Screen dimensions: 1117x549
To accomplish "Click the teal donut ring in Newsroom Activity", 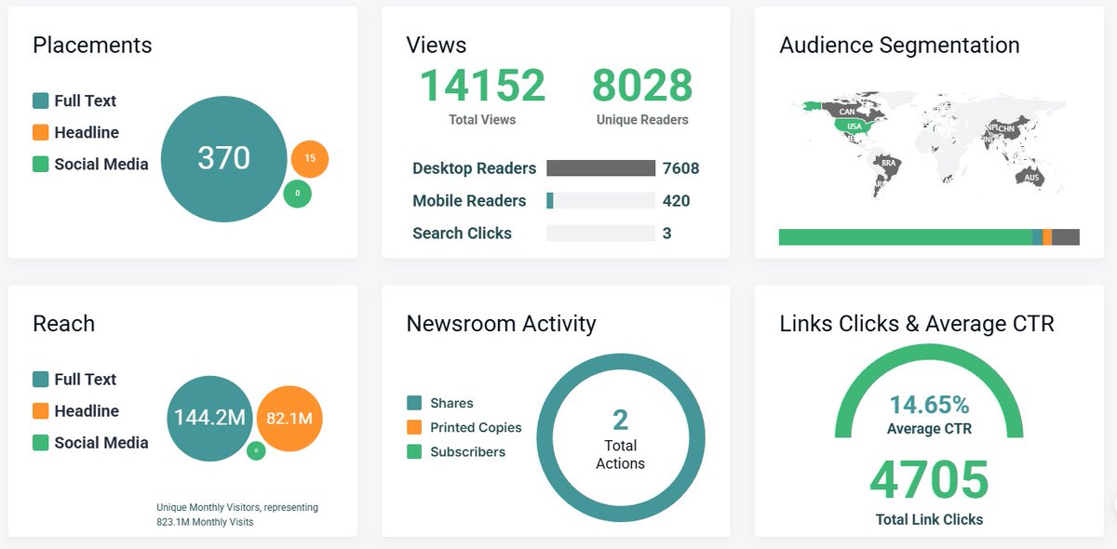I will pos(620,359).
